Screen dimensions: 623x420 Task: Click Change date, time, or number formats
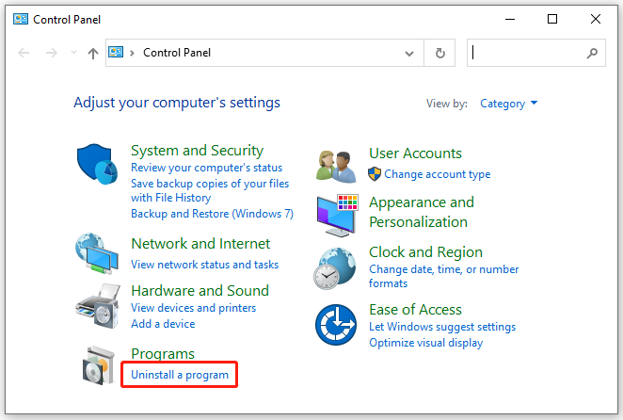click(x=444, y=276)
